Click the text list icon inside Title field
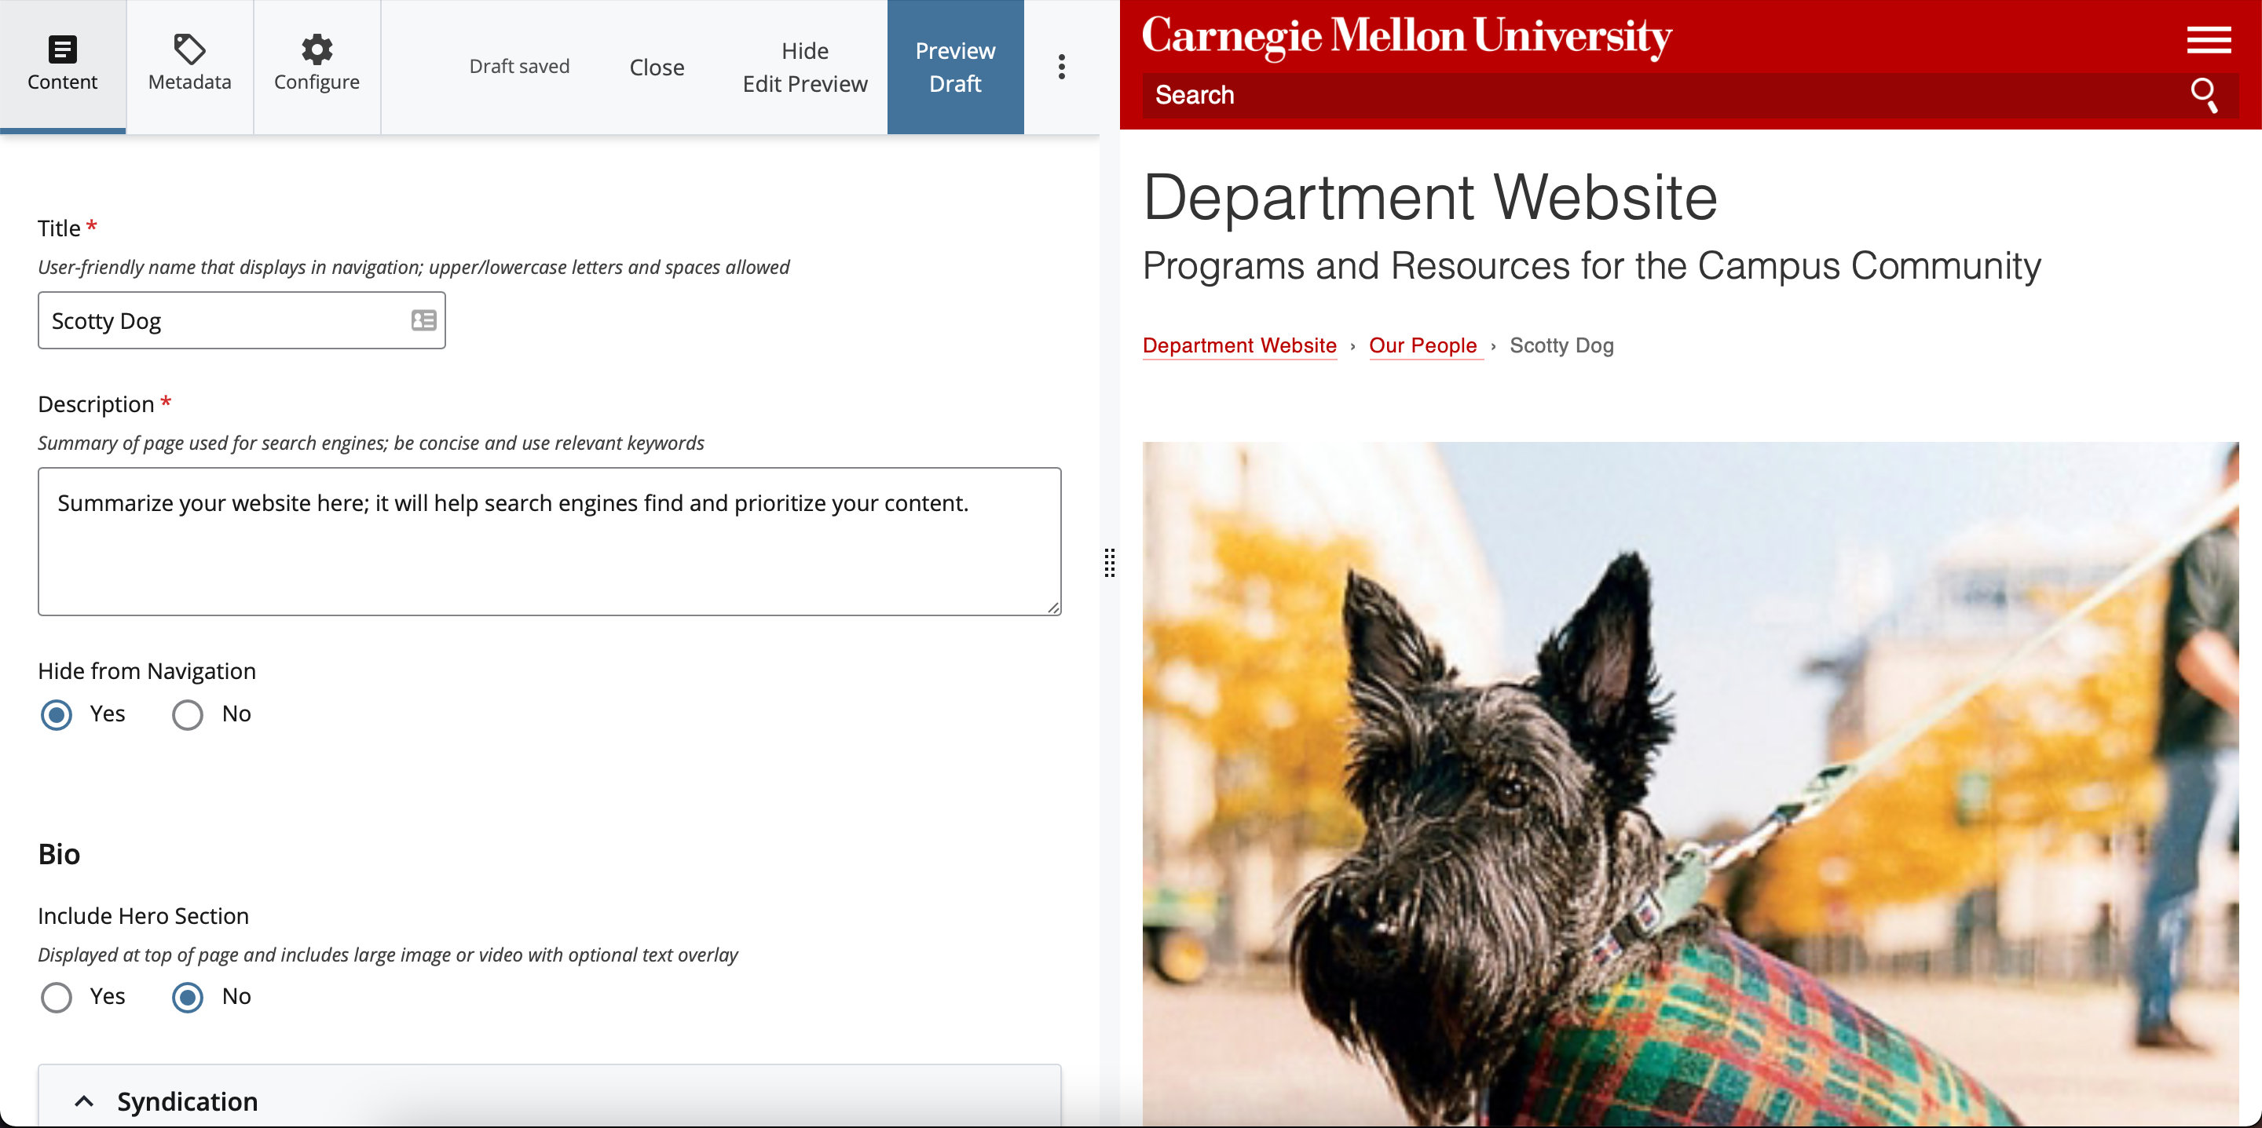 (424, 320)
